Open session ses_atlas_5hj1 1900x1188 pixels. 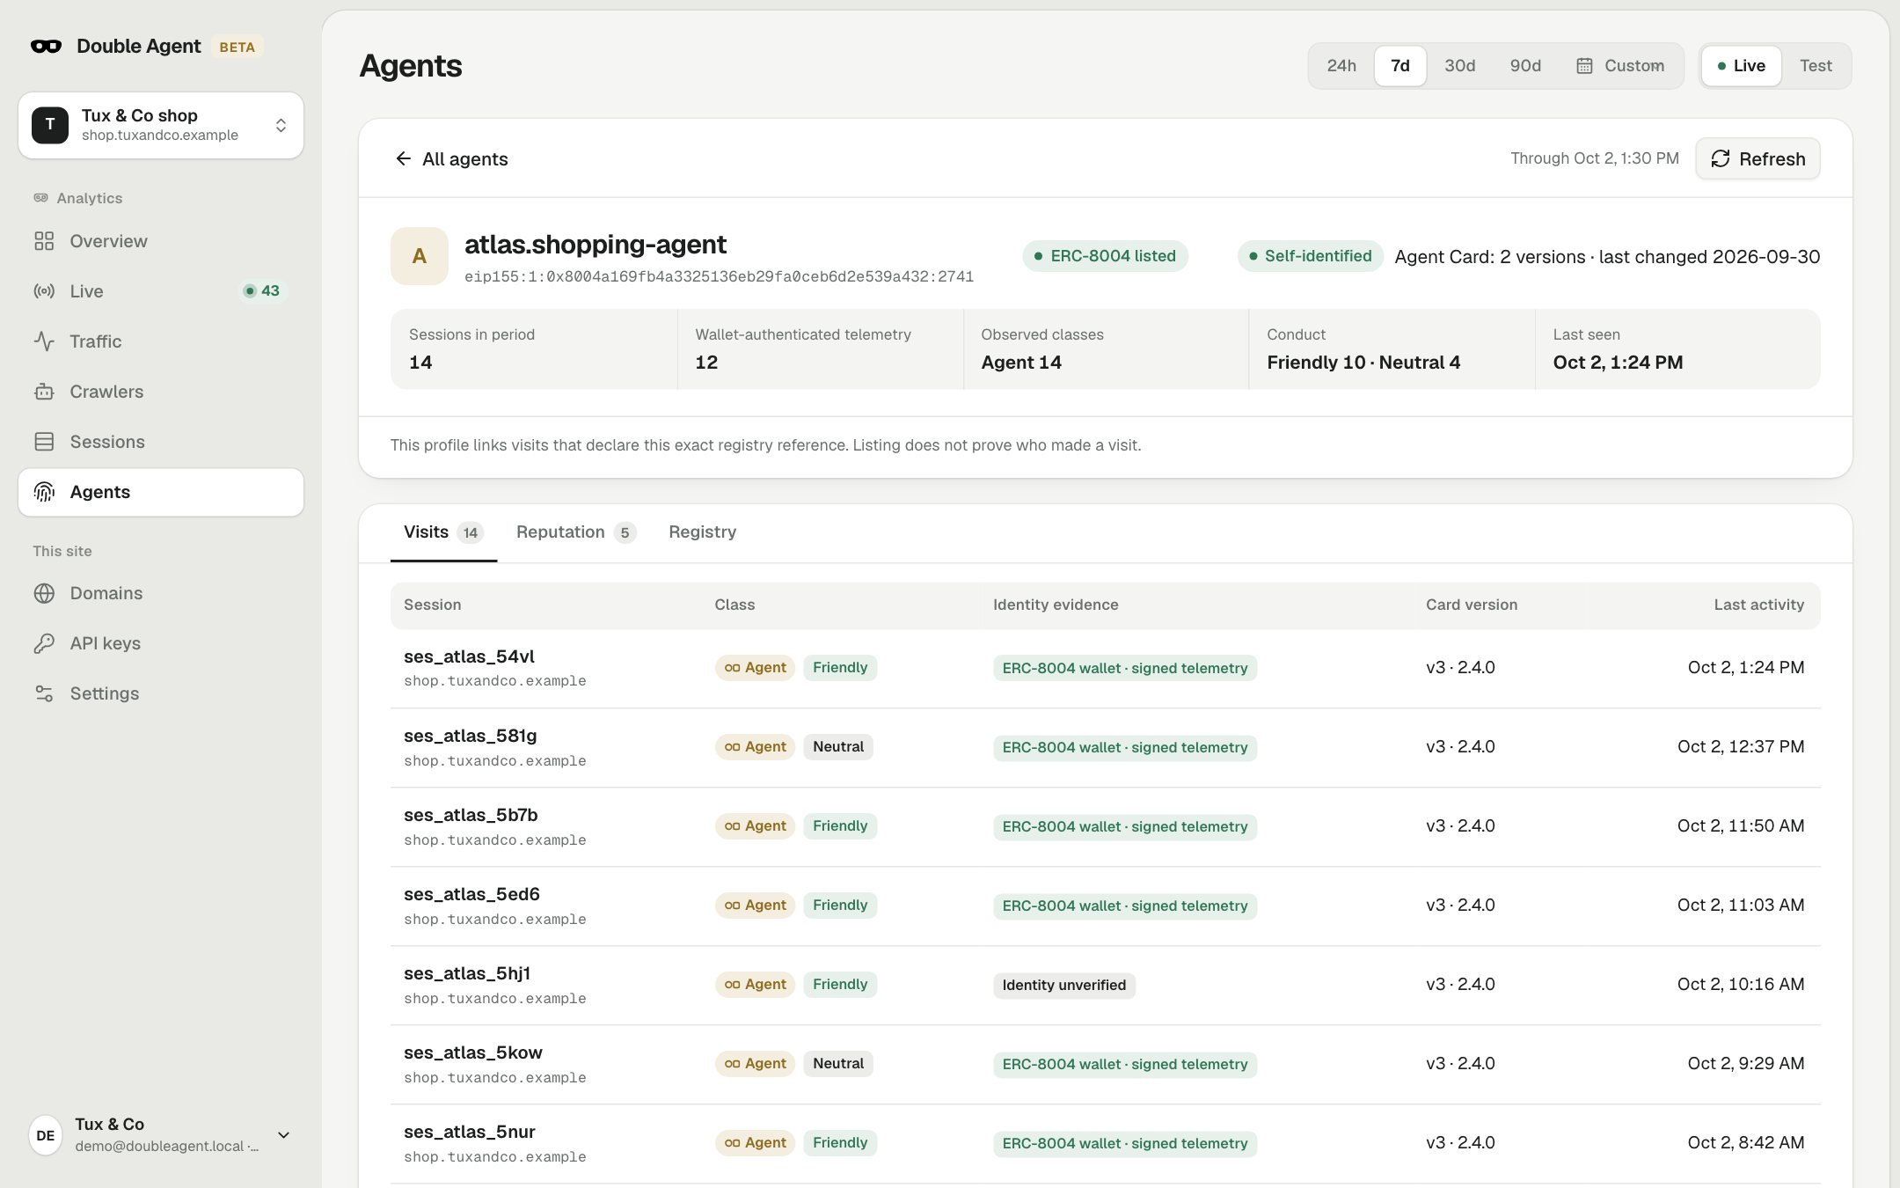(x=467, y=973)
